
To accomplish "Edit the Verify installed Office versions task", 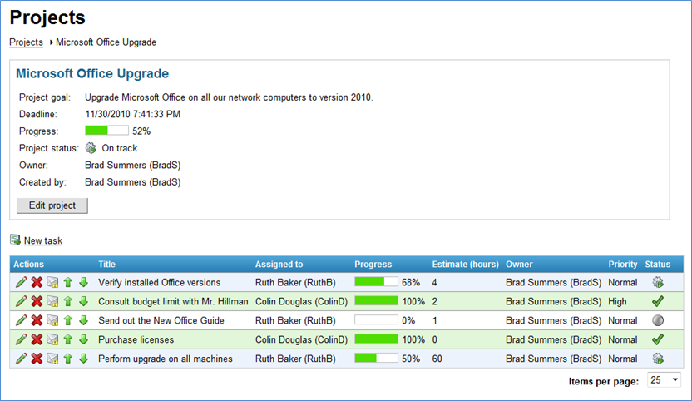I will (21, 282).
